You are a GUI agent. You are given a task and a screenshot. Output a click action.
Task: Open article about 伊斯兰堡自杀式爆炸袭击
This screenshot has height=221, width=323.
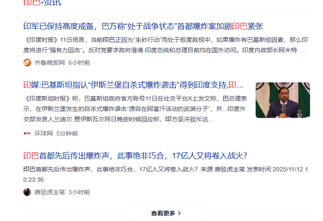click(x=133, y=85)
